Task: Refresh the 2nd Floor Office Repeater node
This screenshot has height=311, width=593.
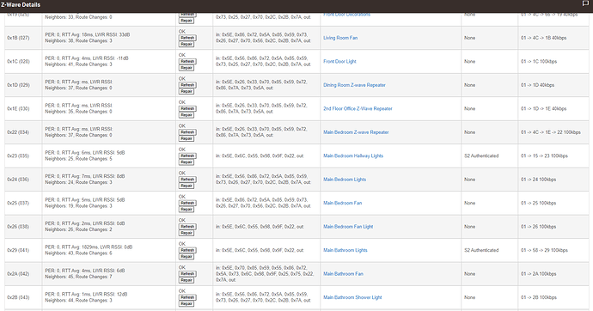Action: pyautogui.click(x=187, y=108)
